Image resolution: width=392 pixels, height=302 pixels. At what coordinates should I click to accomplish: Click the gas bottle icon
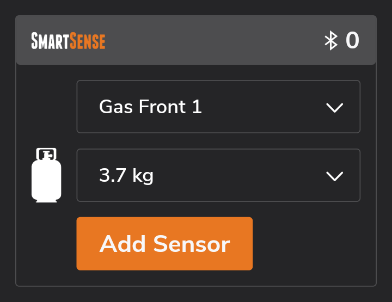click(x=46, y=175)
